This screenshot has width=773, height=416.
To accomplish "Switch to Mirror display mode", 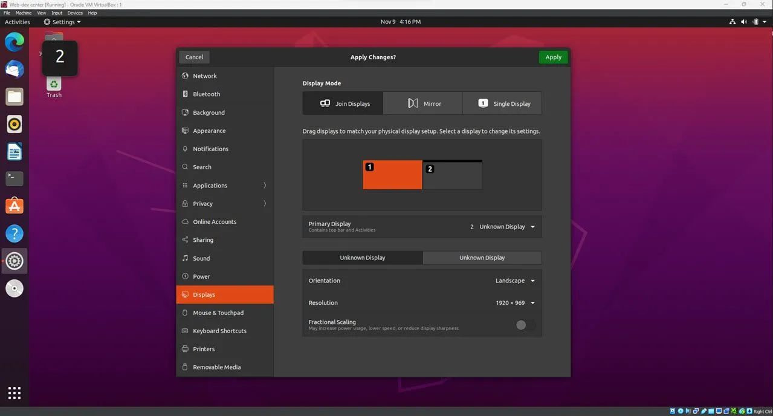I will pyautogui.click(x=422, y=103).
